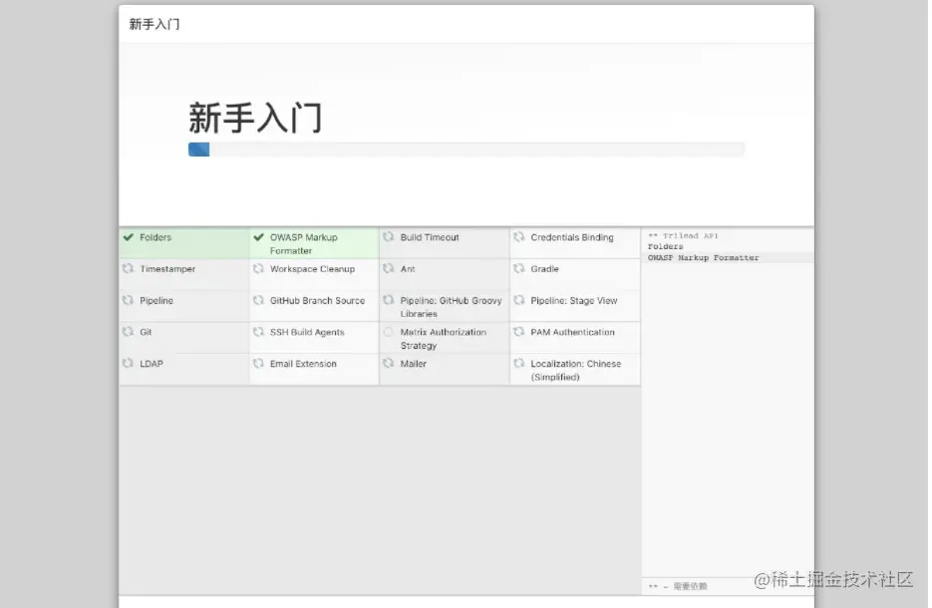The image size is (932, 608).
Task: Click the spinner icon beside Matrix Authorization Strategy
Action: click(388, 332)
